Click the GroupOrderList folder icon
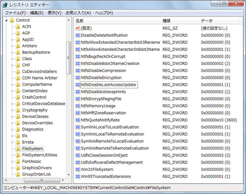Screen dimensions: 246x194 (x=18, y=174)
